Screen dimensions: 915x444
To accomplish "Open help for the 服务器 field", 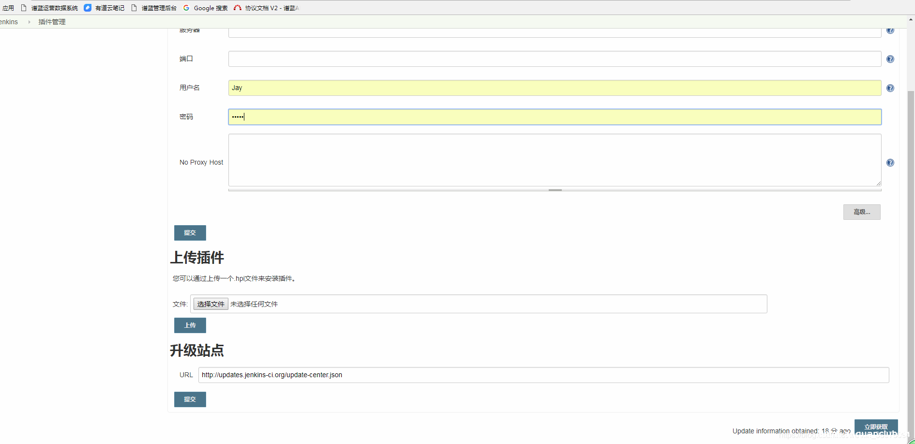I will 890,30.
